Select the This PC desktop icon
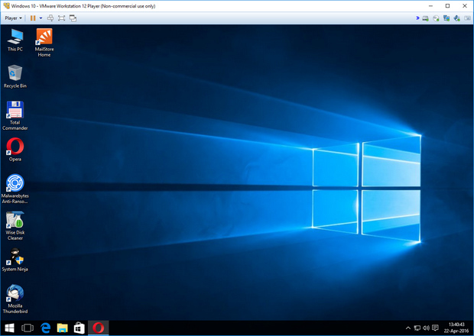 point(15,40)
